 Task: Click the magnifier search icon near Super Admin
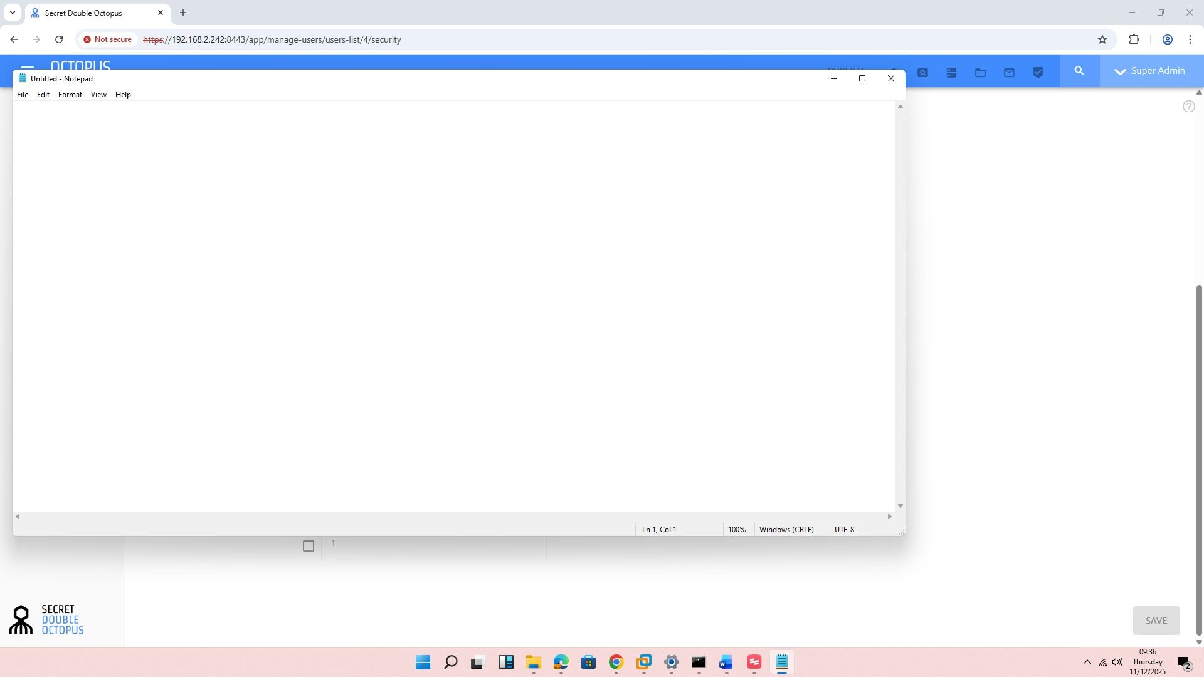(x=1079, y=71)
